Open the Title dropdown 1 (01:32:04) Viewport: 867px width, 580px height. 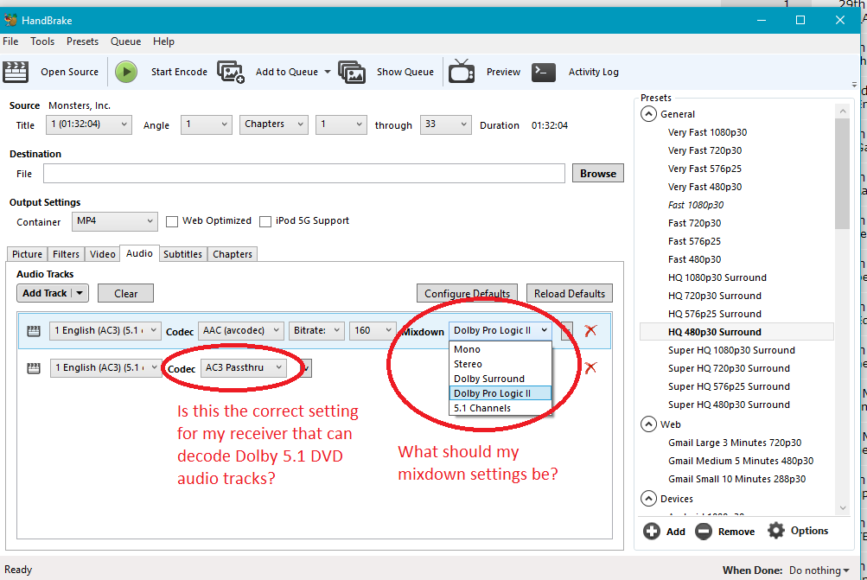88,124
